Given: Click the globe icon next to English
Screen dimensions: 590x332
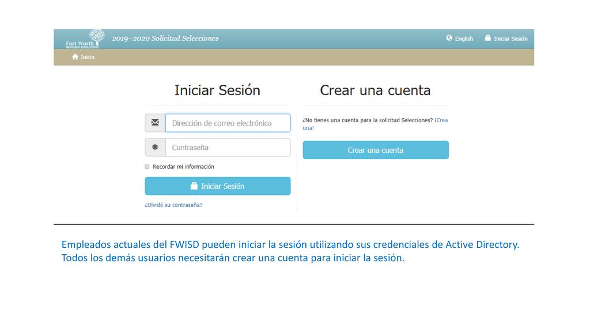Looking at the screenshot, I should pos(449,38).
